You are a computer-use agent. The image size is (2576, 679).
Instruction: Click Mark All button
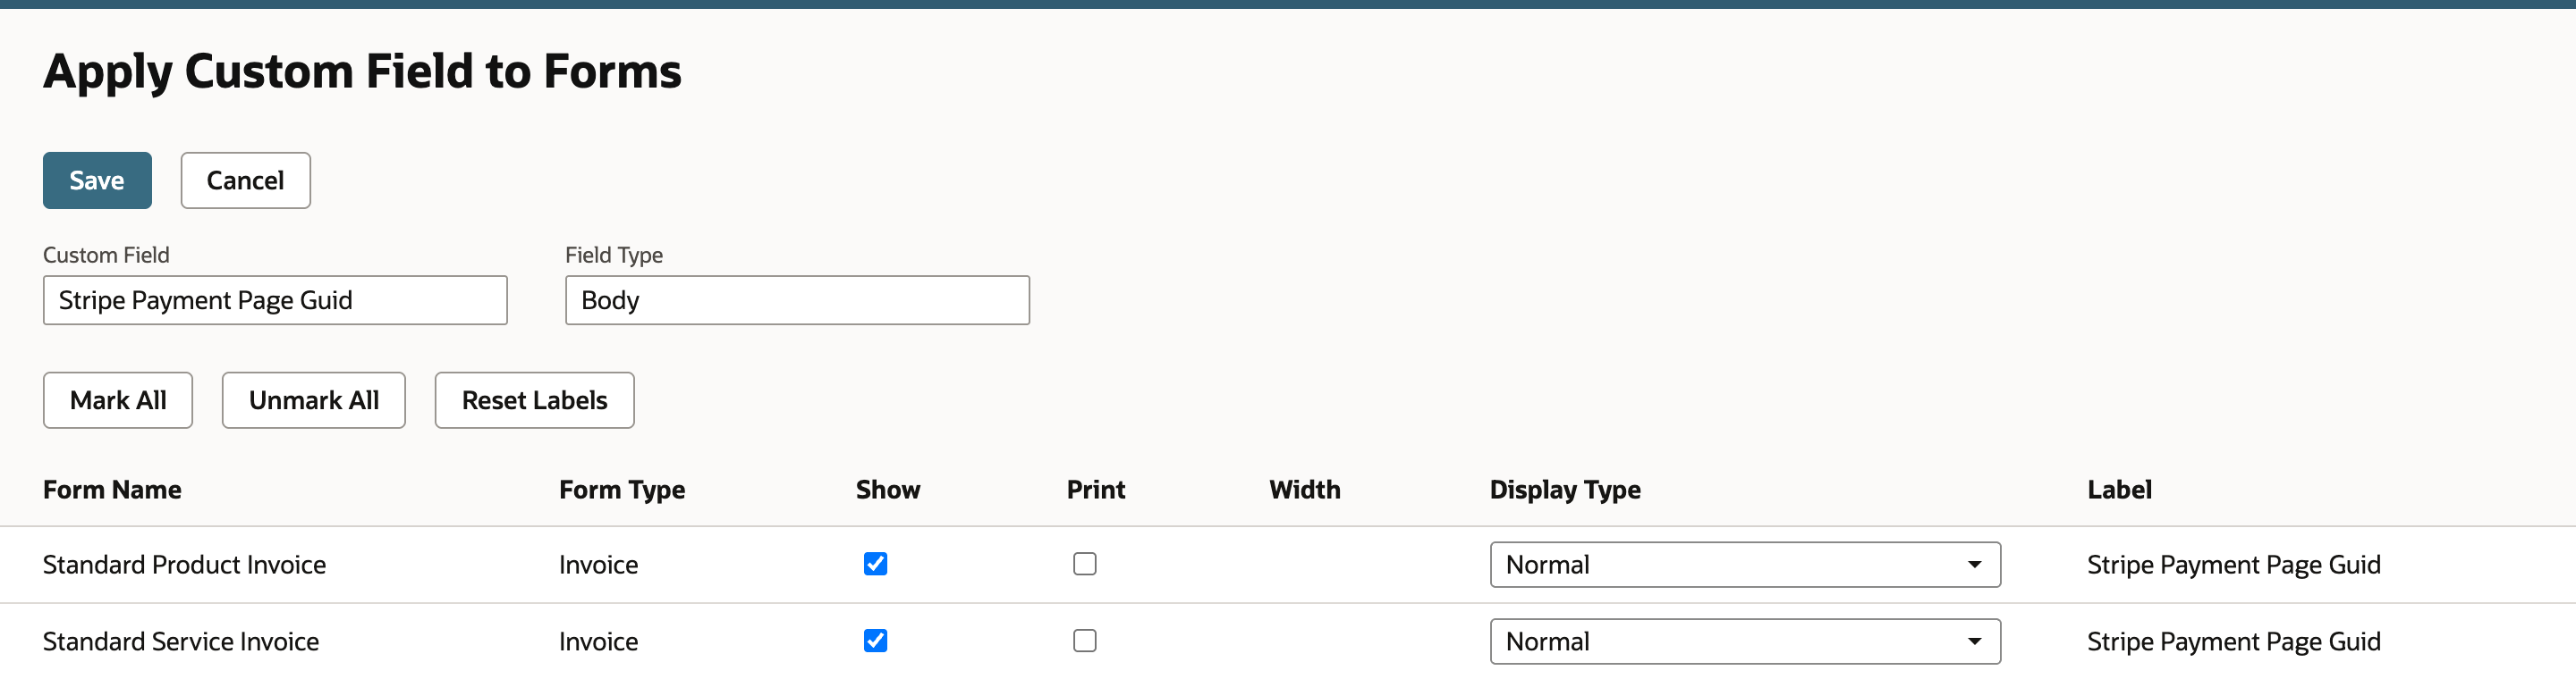118,400
